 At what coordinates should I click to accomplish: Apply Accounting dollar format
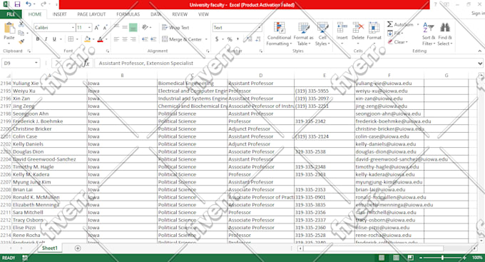click(x=217, y=39)
